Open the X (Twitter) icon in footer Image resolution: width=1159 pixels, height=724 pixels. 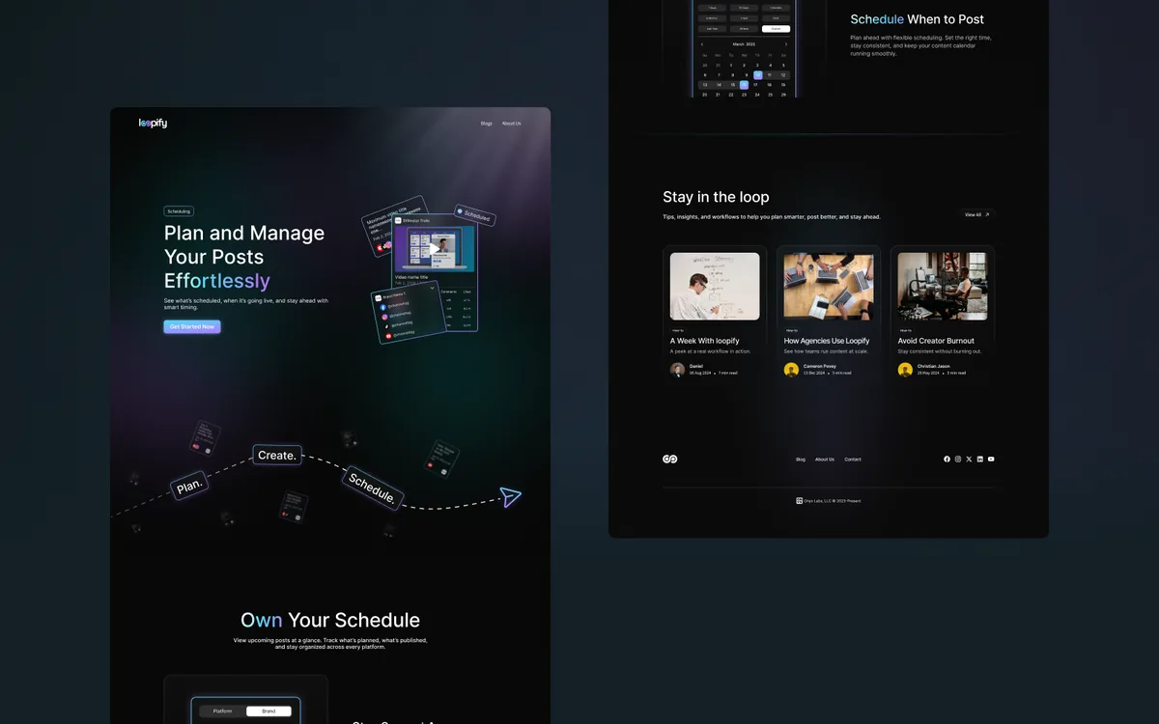pyautogui.click(x=969, y=459)
